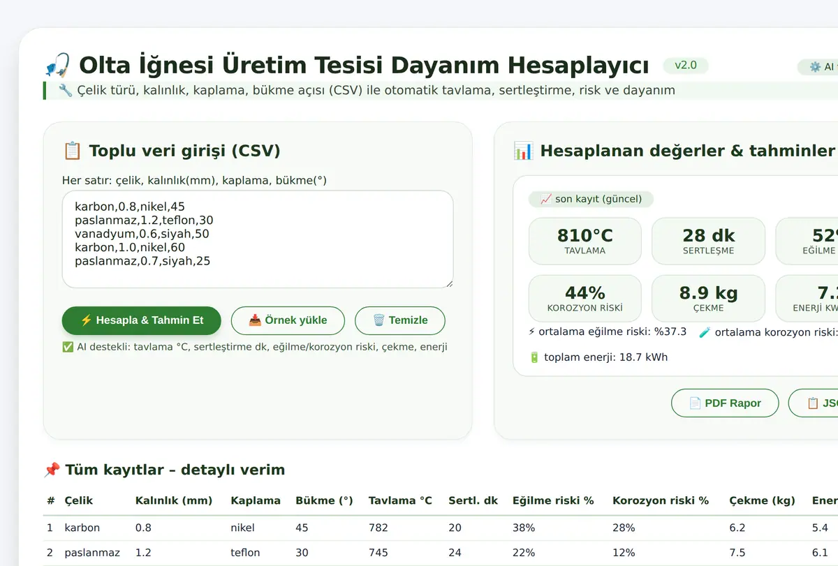Click the nikel cell in row 1
838x566 pixels.
tap(243, 528)
